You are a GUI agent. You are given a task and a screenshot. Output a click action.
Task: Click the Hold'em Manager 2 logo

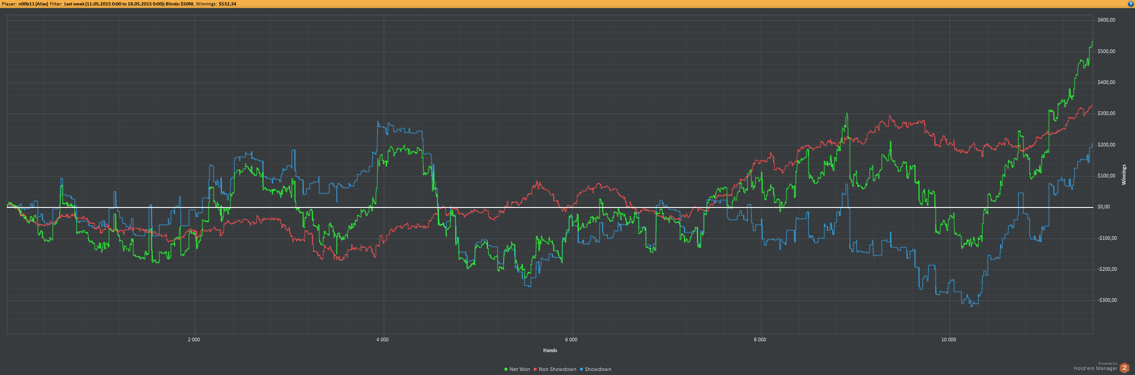point(1124,368)
